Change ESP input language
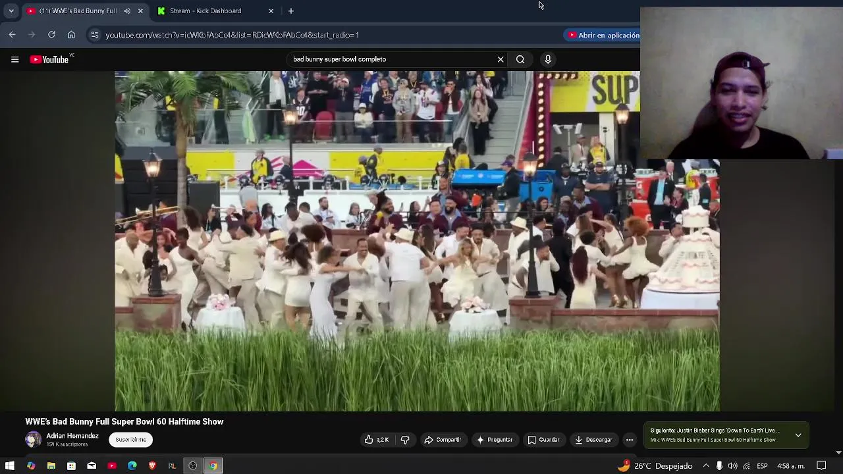The height and width of the screenshot is (474, 843). pyautogui.click(x=762, y=466)
